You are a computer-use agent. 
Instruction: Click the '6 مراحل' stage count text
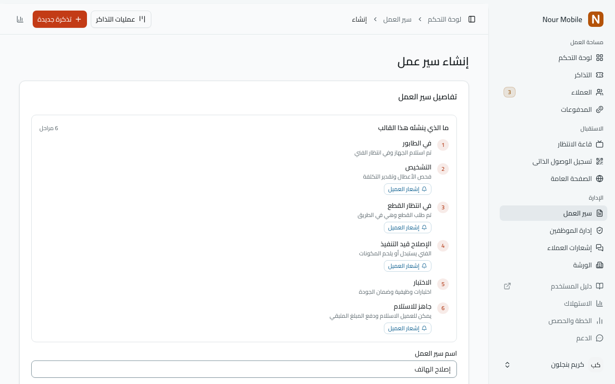coord(49,128)
